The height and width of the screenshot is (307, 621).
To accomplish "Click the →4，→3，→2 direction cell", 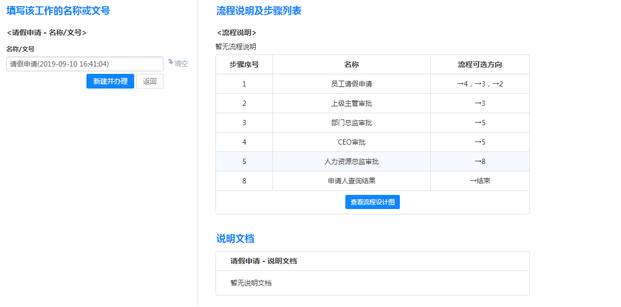I will pos(480,84).
